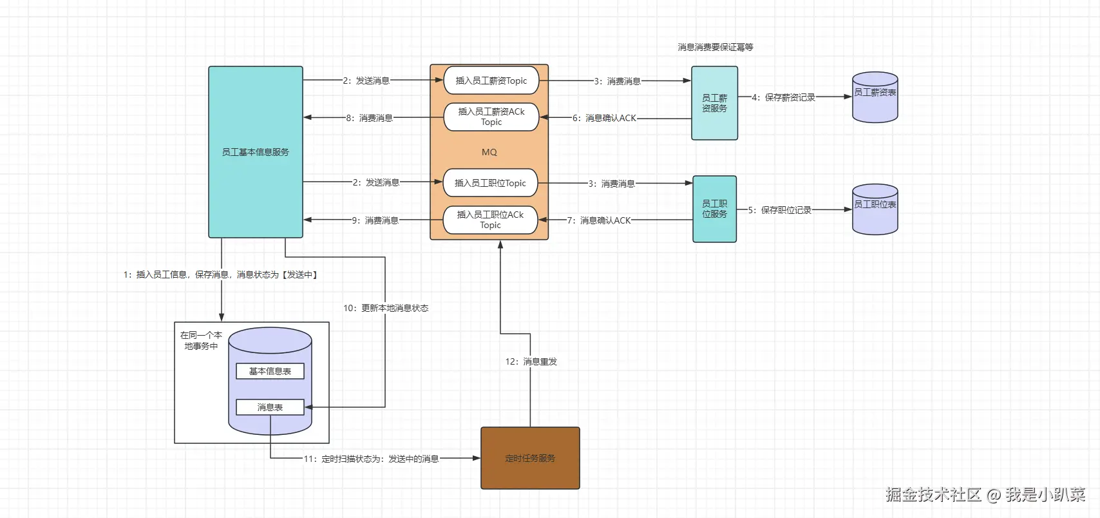The height and width of the screenshot is (518, 1100).
Task: Click the 插入员工职位Topic node
Action: pos(490,183)
